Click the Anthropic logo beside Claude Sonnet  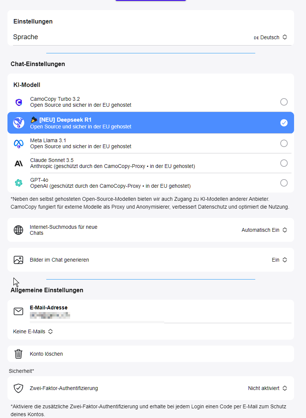(x=19, y=163)
